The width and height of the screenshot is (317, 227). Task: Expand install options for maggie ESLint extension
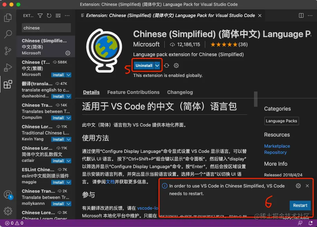point(69,182)
